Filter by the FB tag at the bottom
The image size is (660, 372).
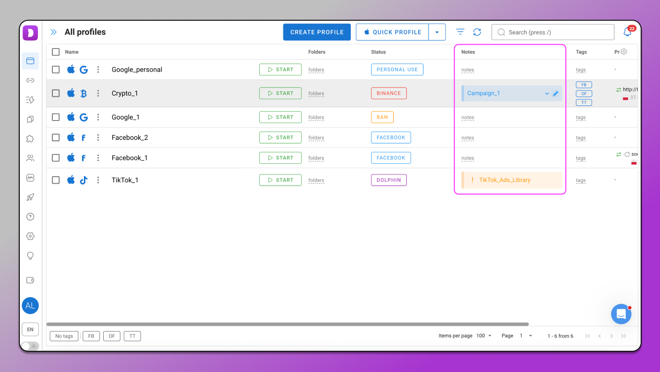pyautogui.click(x=91, y=336)
